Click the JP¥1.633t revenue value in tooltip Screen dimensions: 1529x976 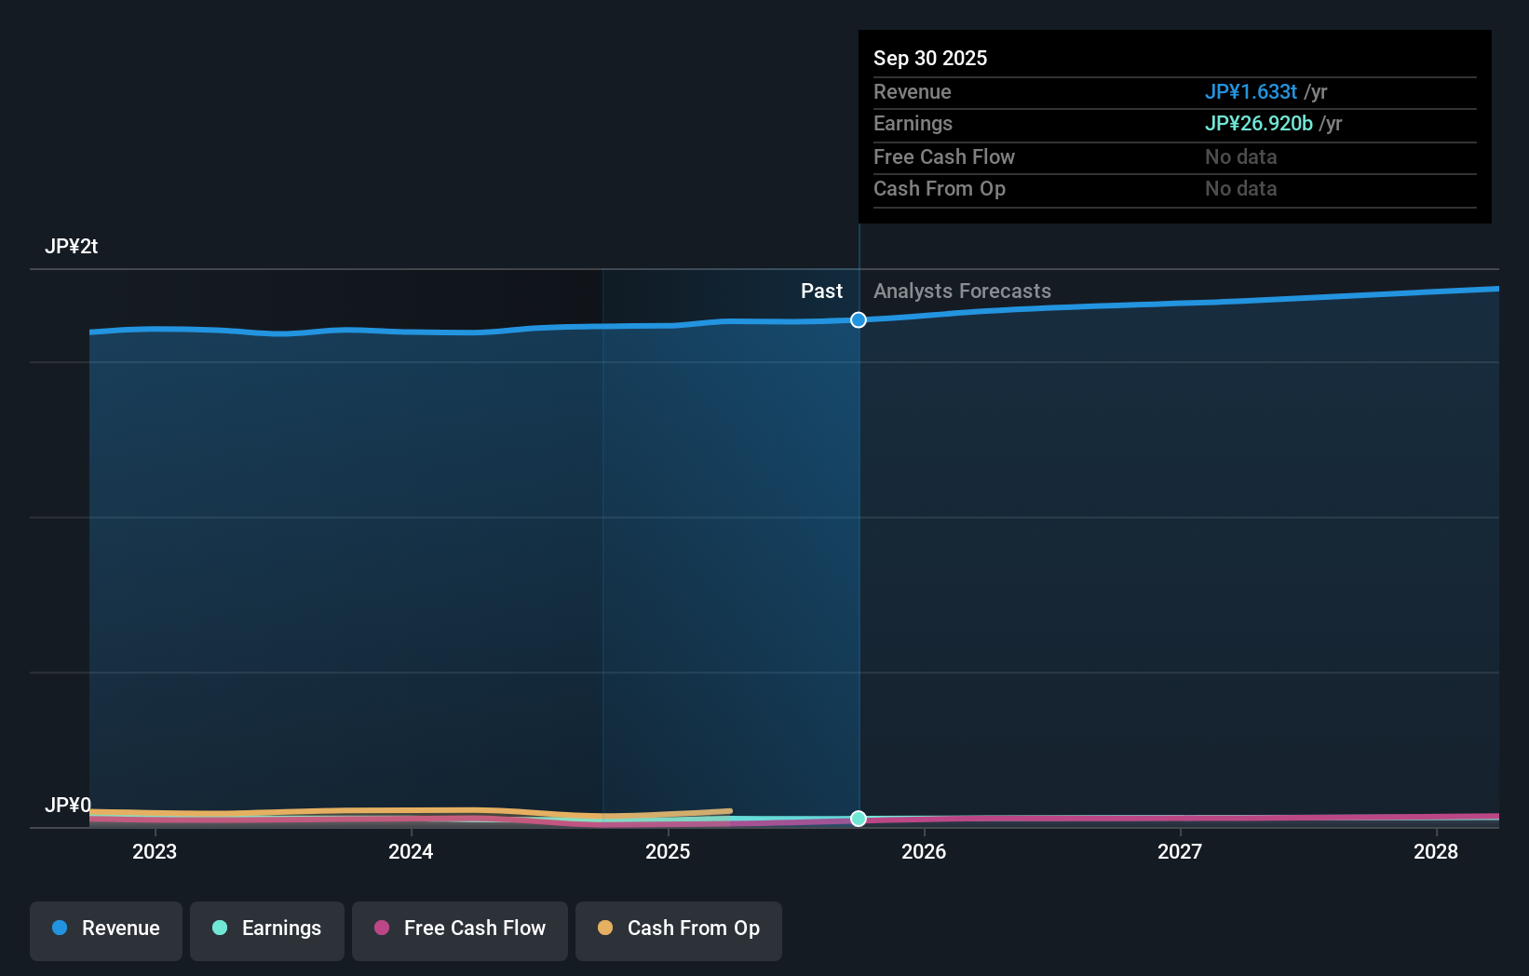point(1252,91)
